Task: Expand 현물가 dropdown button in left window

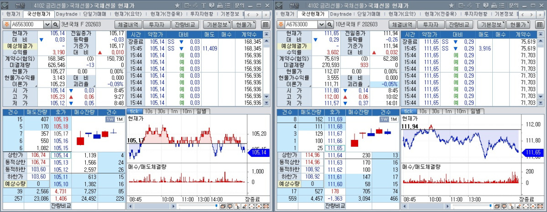Action: click(244, 25)
